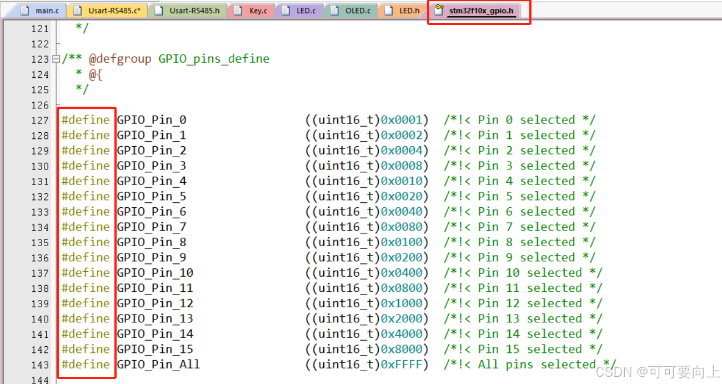
Task: Switch to the Usart-RS485.h tab
Action: pyautogui.click(x=188, y=11)
